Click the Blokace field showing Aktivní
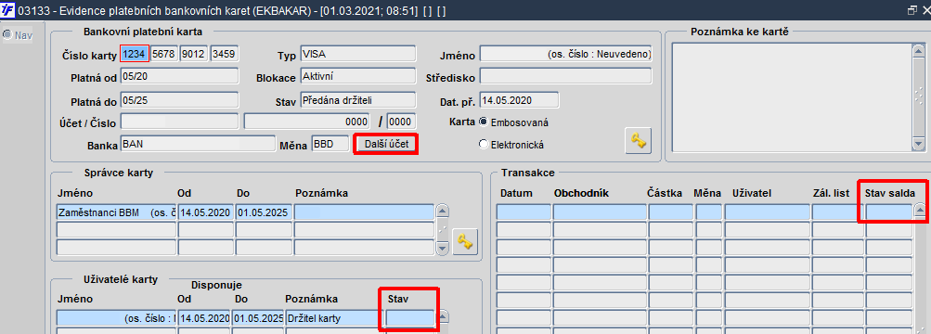The image size is (931, 334). coord(358,76)
